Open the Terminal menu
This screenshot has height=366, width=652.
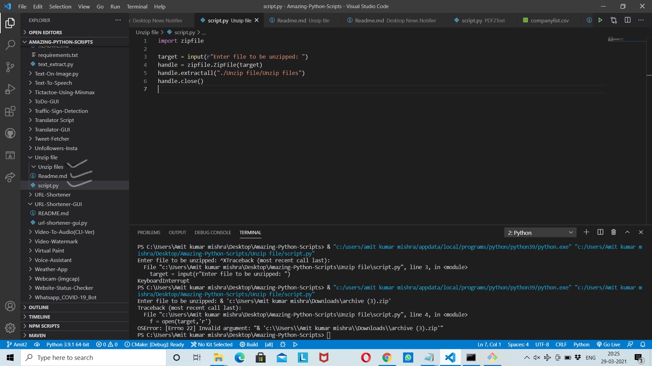(137, 6)
